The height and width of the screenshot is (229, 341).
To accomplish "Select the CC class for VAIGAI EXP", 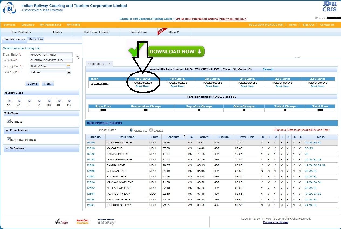I will (307, 148).
